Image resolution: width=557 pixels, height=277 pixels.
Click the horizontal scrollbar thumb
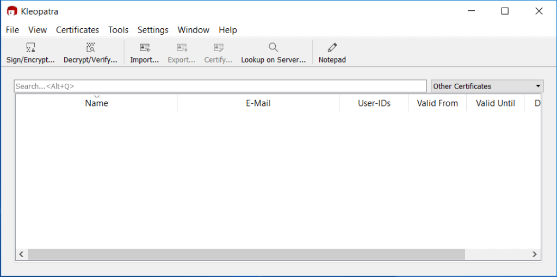tap(246, 254)
